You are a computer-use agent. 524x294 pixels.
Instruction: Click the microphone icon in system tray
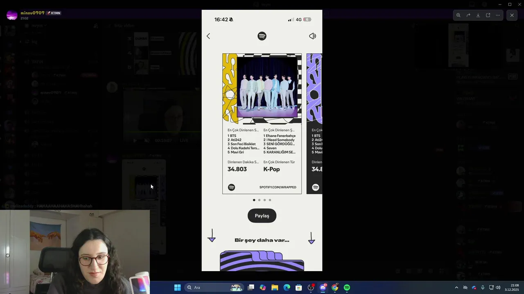click(x=483, y=287)
